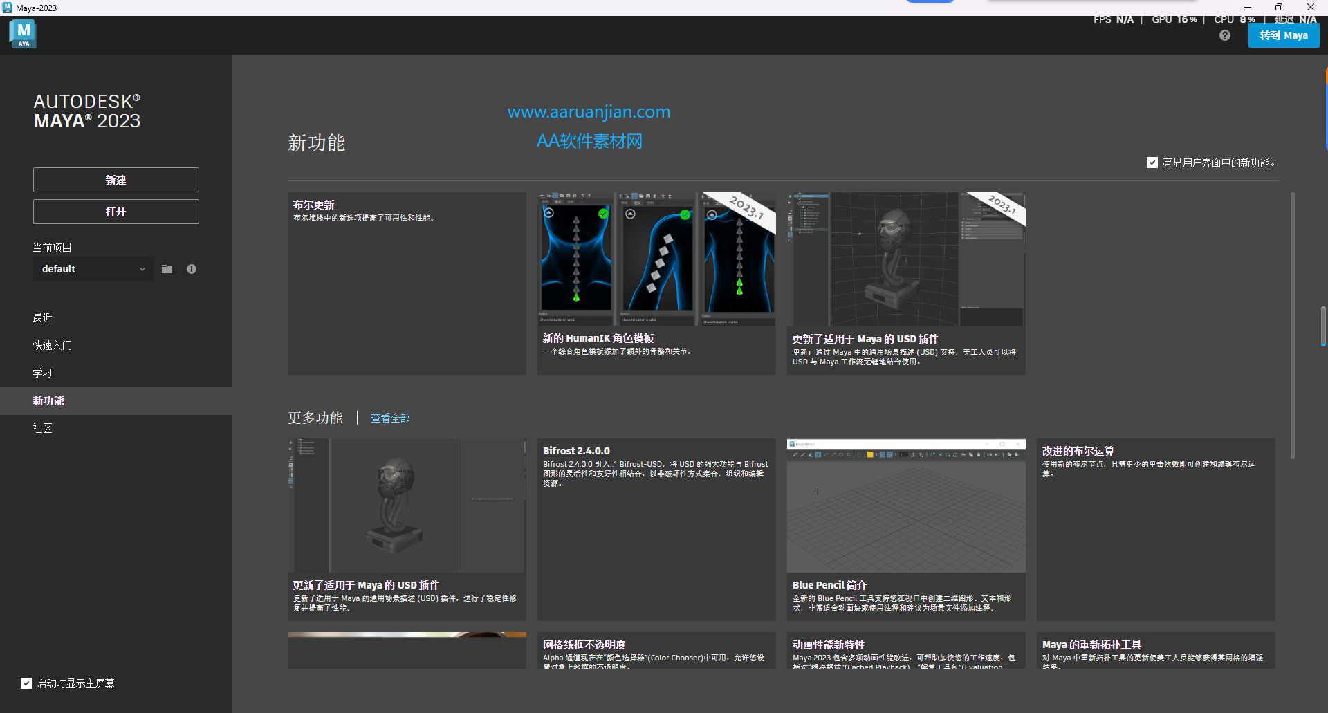This screenshot has height=713, width=1328.
Task: Click the Blue Pencil 简介 feature thumbnail
Action: pos(906,506)
